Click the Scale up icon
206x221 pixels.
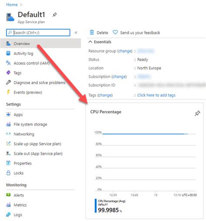(x=8, y=144)
